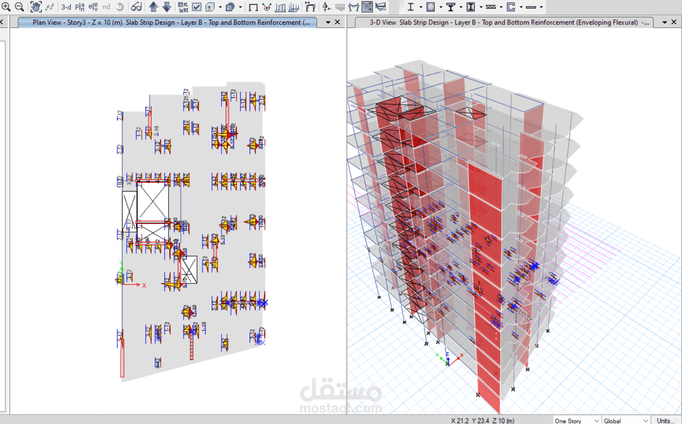This screenshot has height=424, width=682.
Task: Click the shell load diagram icon
Action: [x=294, y=7]
